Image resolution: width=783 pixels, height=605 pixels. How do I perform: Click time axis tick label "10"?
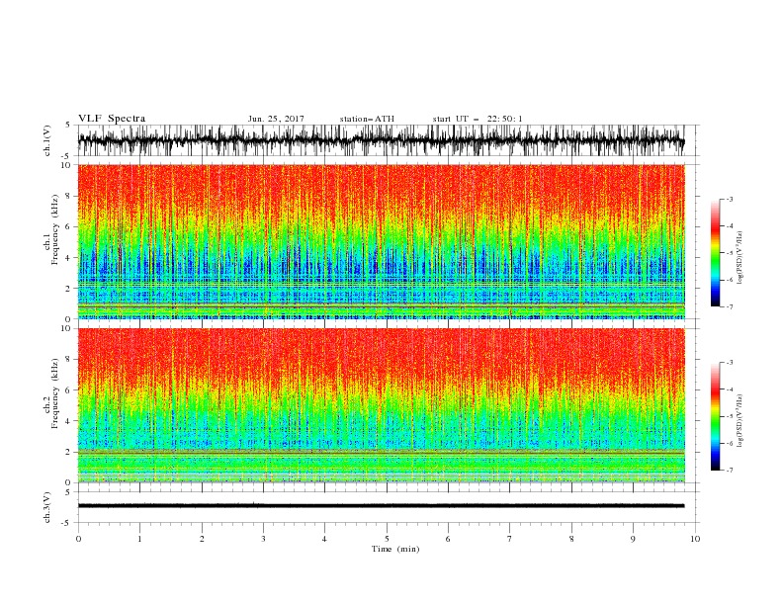(695, 539)
